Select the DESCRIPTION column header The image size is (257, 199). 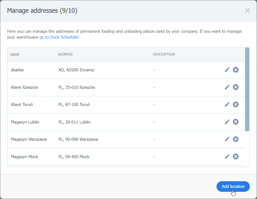click(x=164, y=54)
